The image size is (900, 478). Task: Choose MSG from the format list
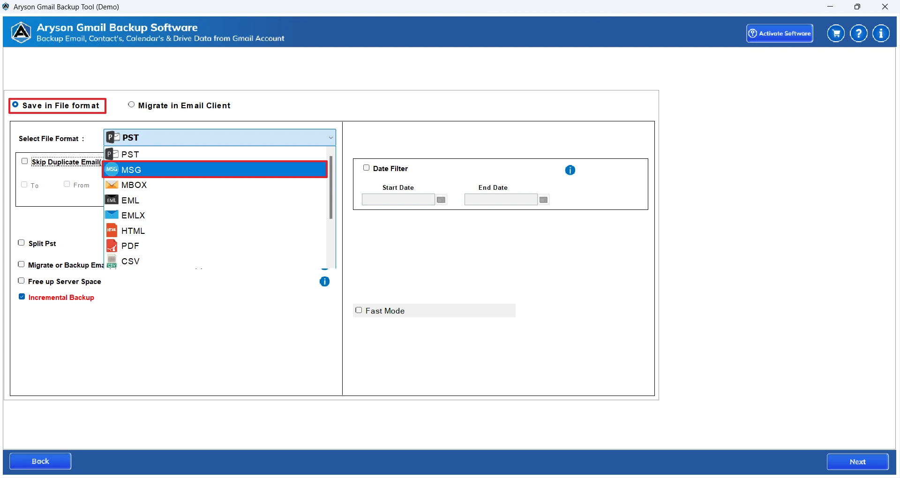[215, 169]
